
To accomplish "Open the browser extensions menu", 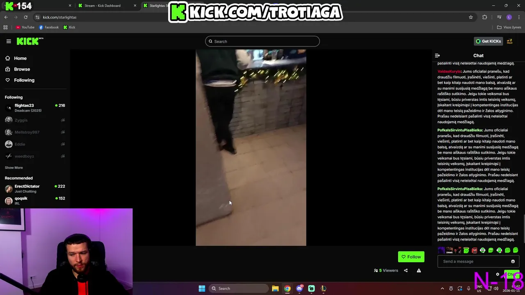I will coord(485,17).
